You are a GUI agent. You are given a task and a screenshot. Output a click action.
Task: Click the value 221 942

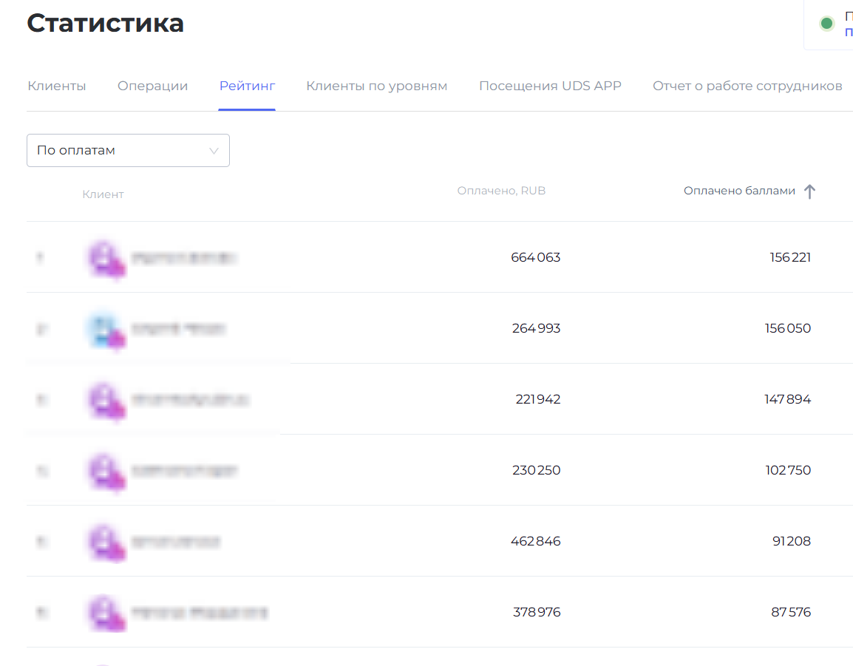pyautogui.click(x=537, y=399)
